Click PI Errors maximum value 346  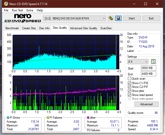37,125
